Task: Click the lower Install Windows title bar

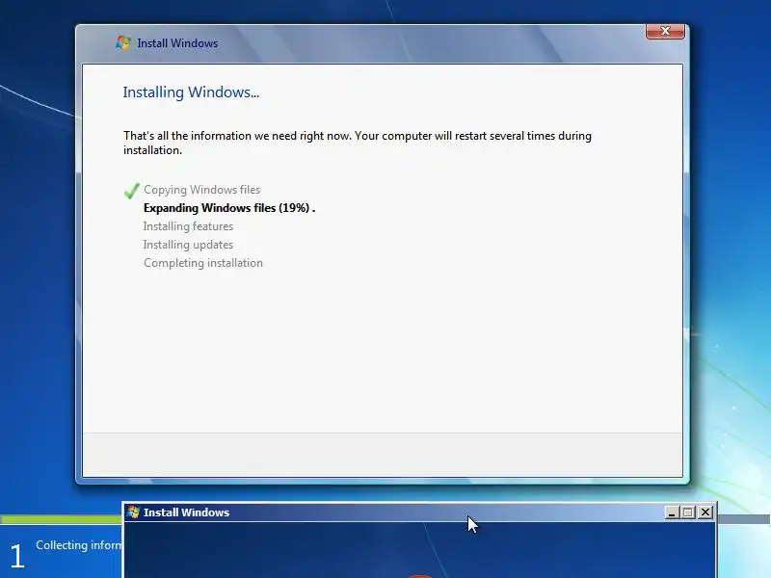Action: (x=420, y=512)
